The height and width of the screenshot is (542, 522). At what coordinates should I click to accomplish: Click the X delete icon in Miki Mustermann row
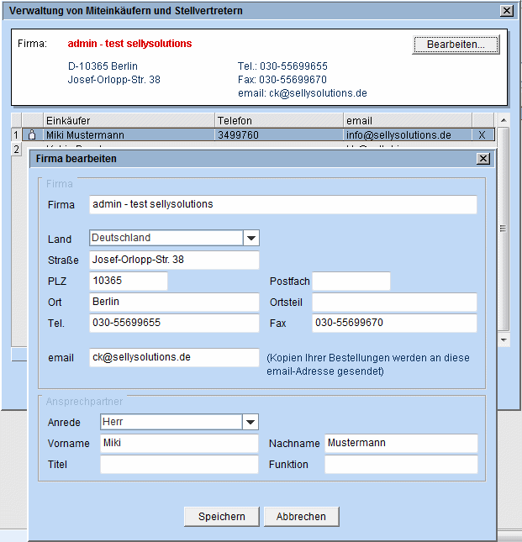coord(482,134)
